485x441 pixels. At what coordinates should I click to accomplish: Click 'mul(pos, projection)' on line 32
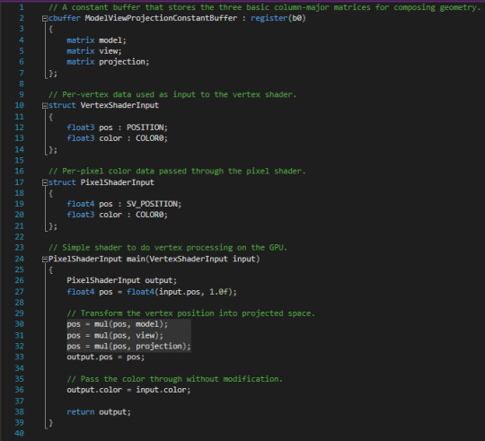(x=140, y=346)
